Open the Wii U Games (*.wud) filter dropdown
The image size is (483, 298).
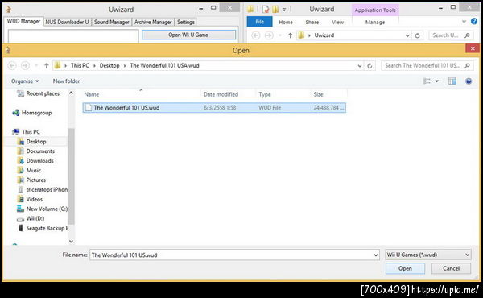coord(428,255)
